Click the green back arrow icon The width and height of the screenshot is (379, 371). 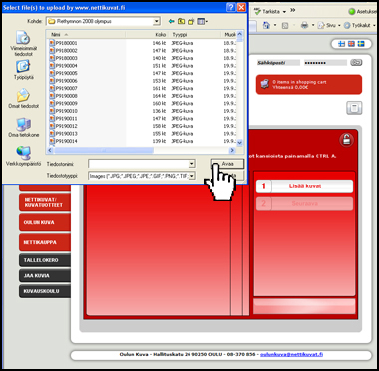pyautogui.click(x=172, y=22)
